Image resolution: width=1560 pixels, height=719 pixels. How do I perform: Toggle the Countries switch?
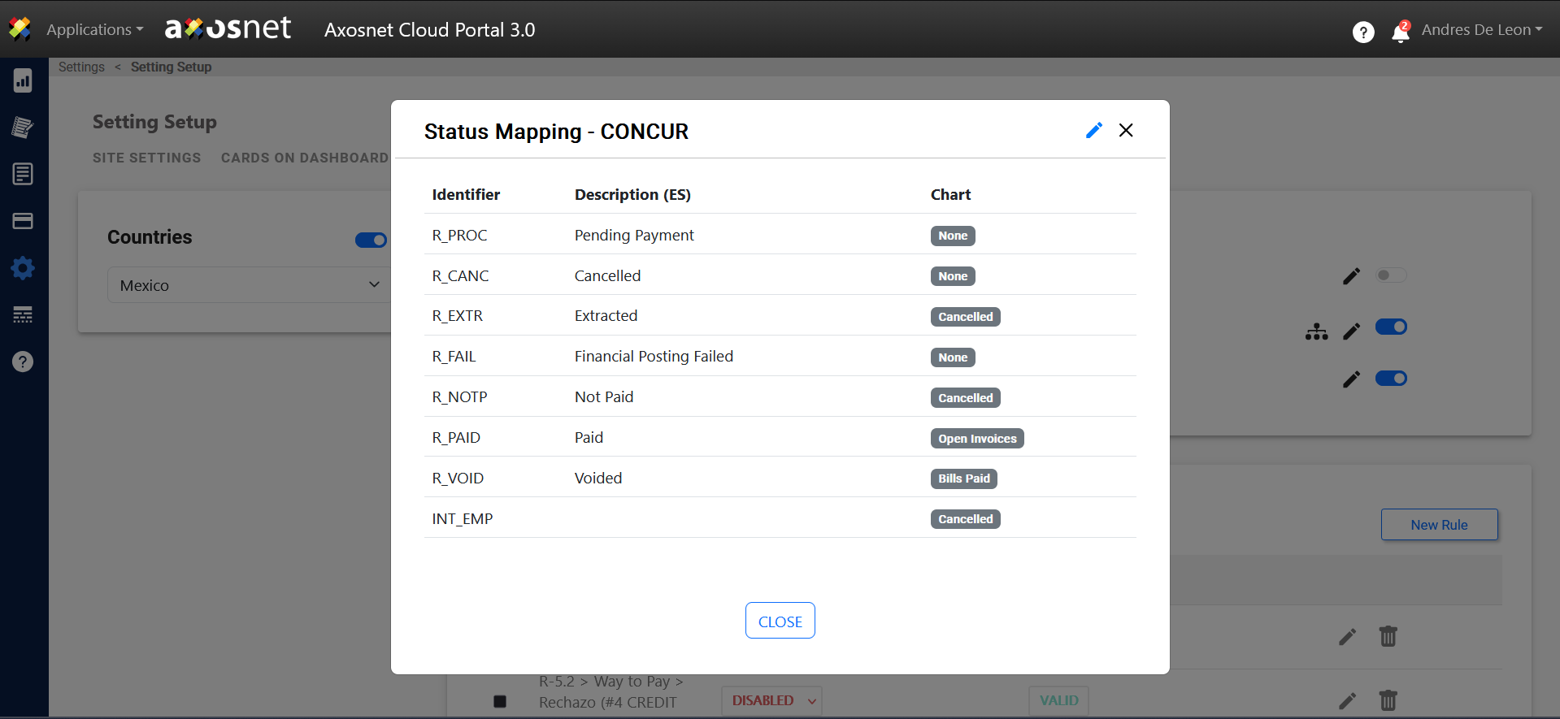[x=371, y=240]
